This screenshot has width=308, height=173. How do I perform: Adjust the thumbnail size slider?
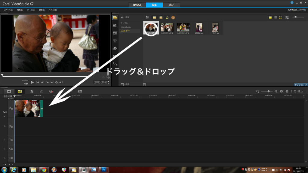click(296, 17)
